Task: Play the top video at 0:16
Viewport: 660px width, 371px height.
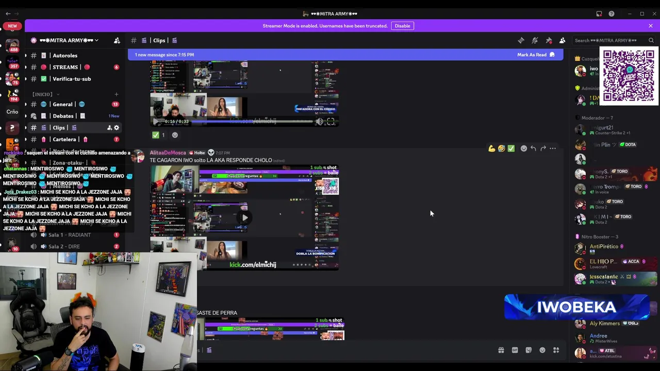Action: 157,122
